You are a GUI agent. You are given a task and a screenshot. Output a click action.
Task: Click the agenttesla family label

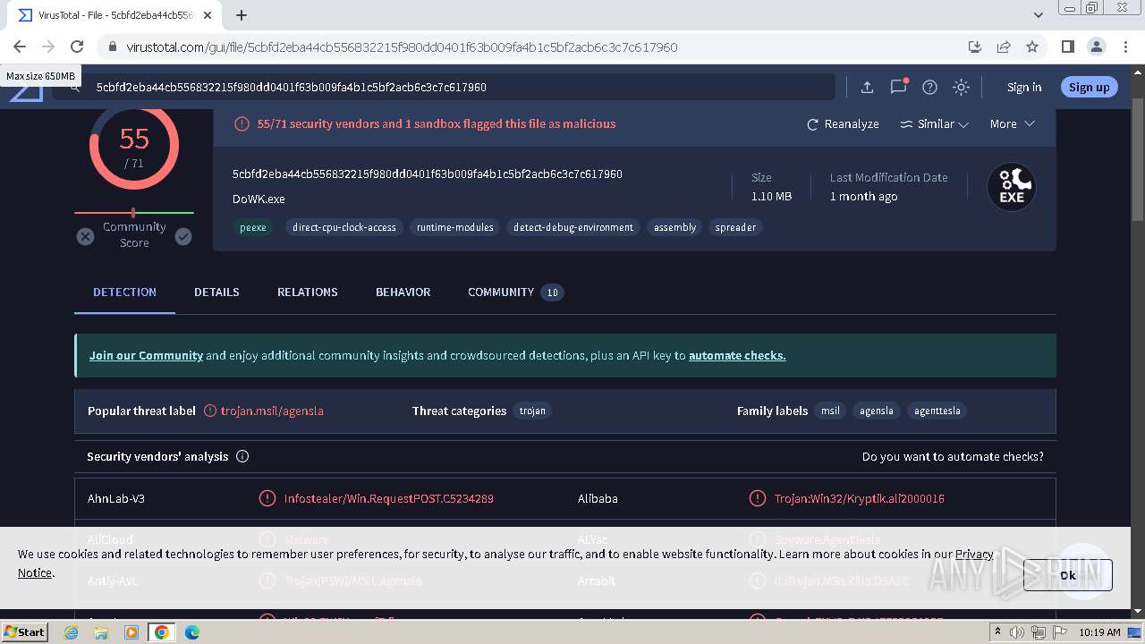937,411
